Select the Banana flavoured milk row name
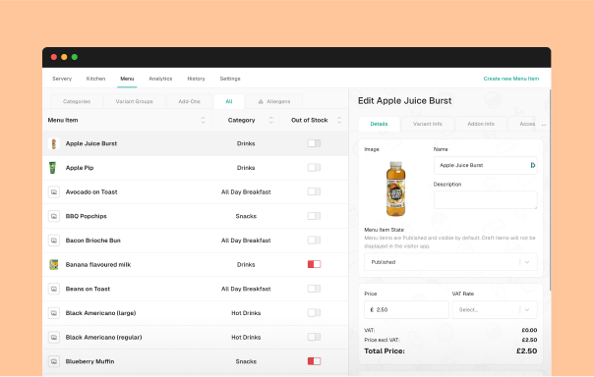The width and height of the screenshot is (594, 377). tap(98, 265)
